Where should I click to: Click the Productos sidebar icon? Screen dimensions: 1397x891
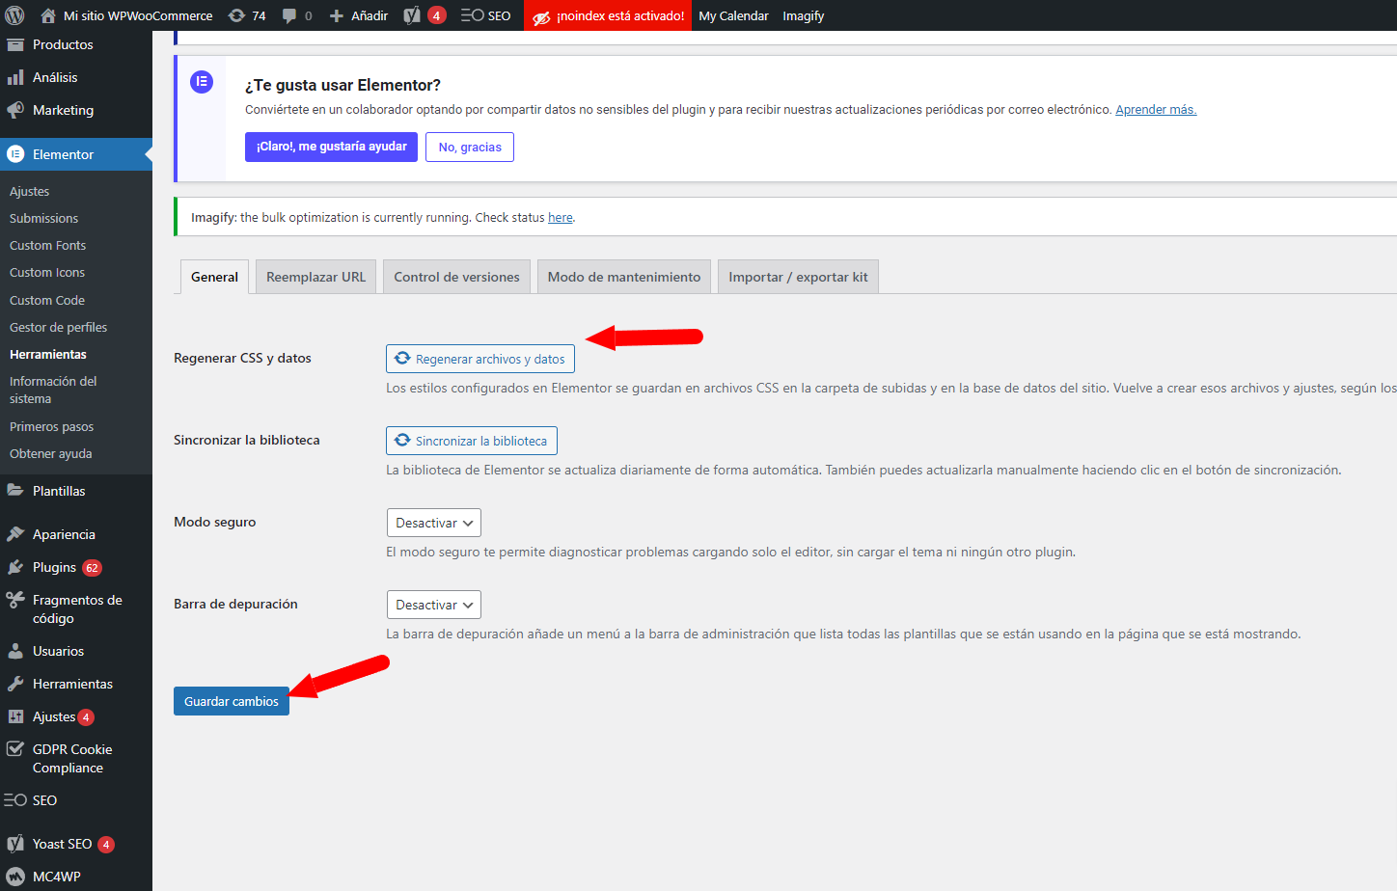[15, 44]
